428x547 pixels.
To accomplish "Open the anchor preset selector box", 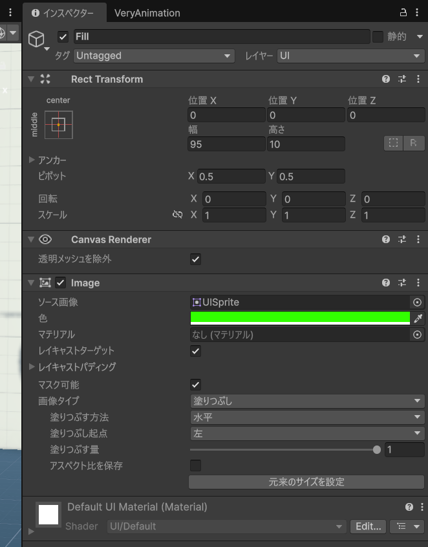I will (58, 124).
